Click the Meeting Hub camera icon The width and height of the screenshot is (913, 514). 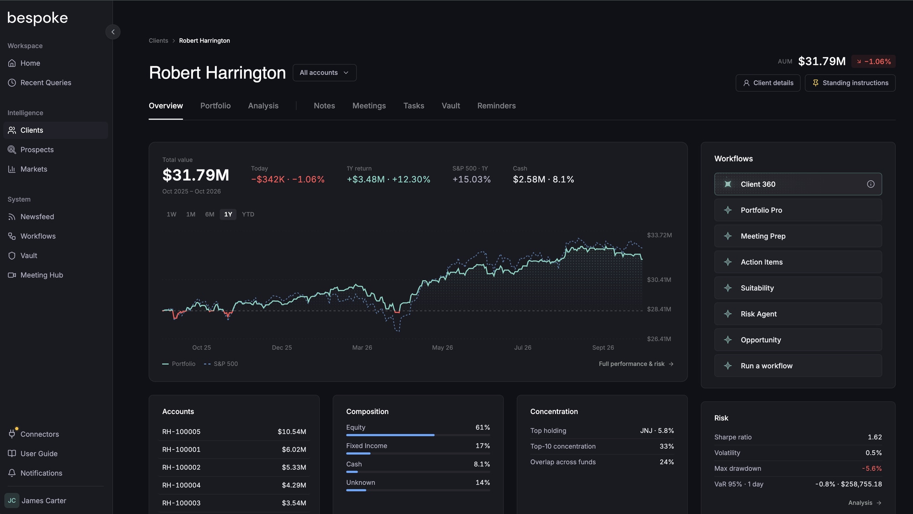(x=12, y=275)
